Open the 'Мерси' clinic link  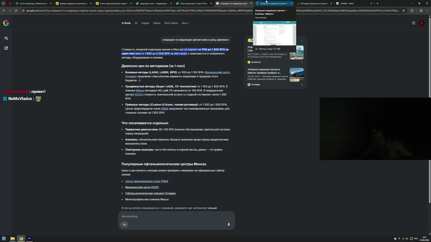click(140, 90)
